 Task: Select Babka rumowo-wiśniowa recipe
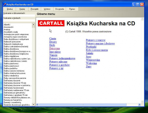[x=14, y=71]
